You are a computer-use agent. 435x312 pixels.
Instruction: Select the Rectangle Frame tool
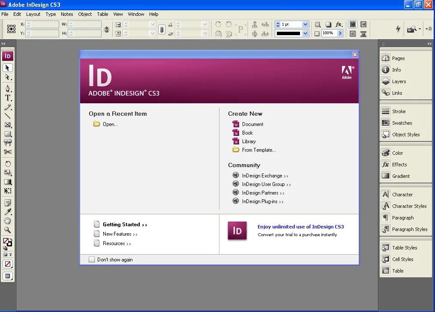(7, 125)
